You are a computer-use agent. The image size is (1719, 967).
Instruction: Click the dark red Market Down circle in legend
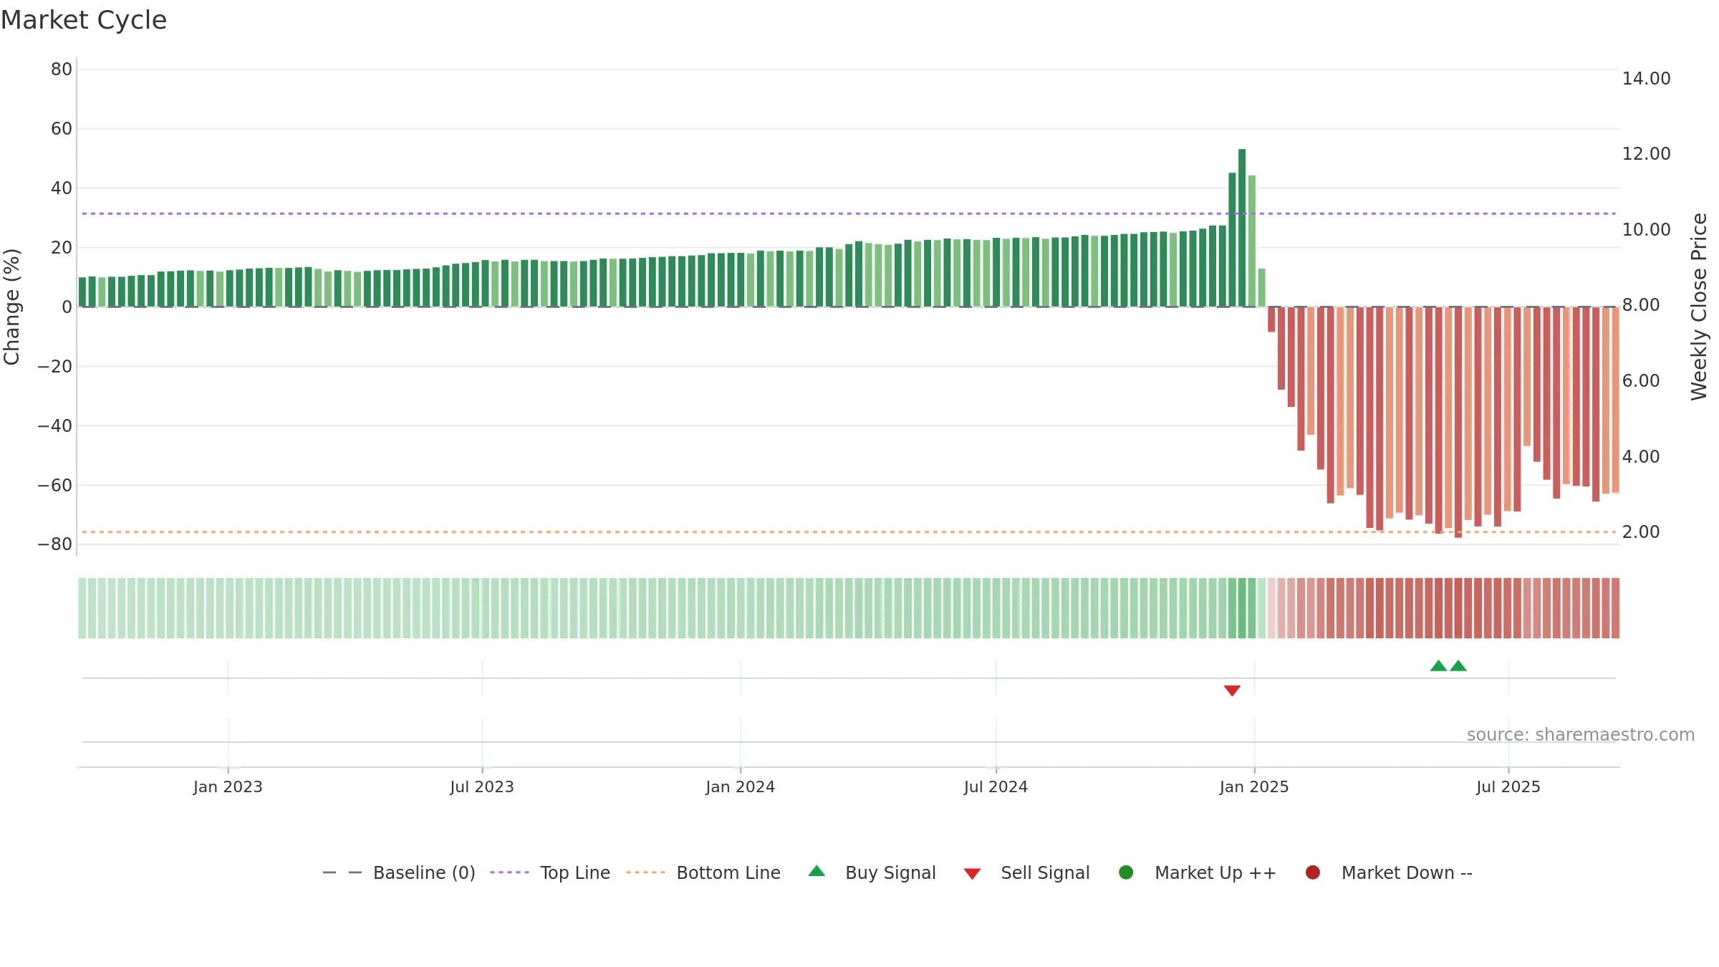pos(1313,872)
